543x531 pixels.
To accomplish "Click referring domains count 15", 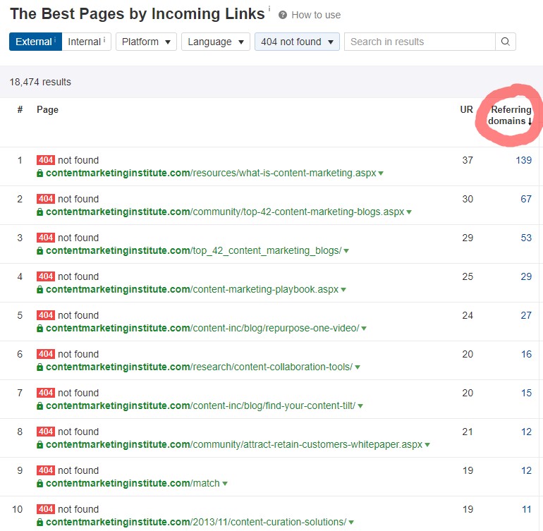I will (526, 393).
